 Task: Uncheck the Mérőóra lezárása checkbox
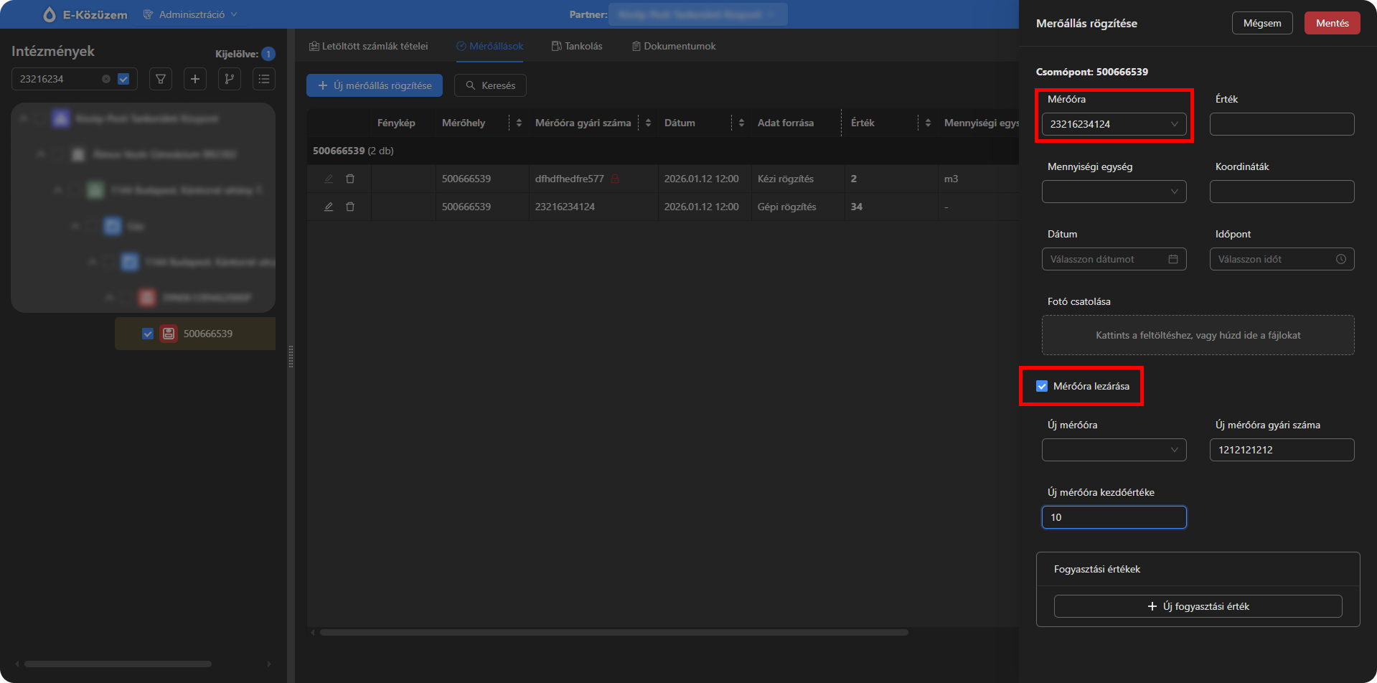tap(1042, 386)
